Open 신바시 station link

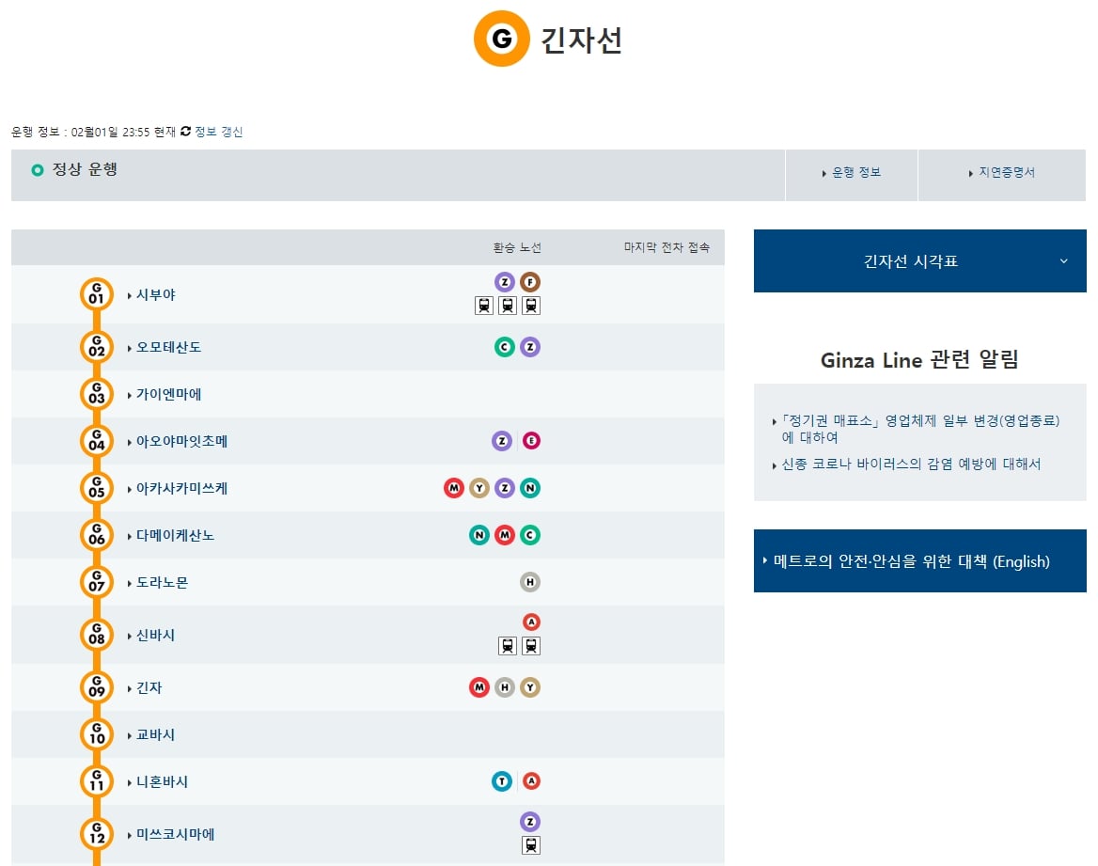[x=155, y=636]
